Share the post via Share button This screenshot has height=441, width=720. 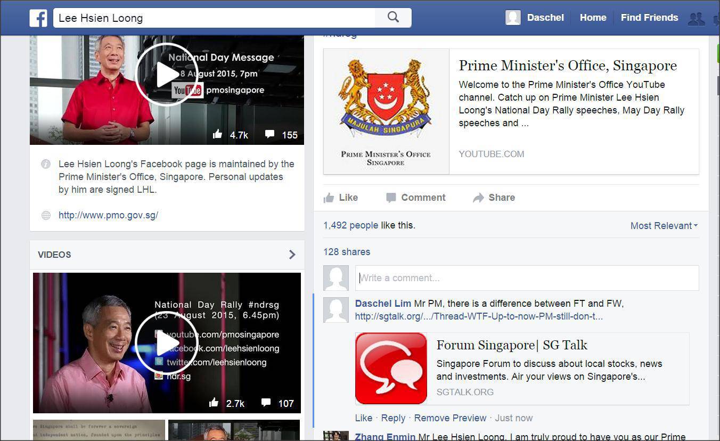coord(494,198)
